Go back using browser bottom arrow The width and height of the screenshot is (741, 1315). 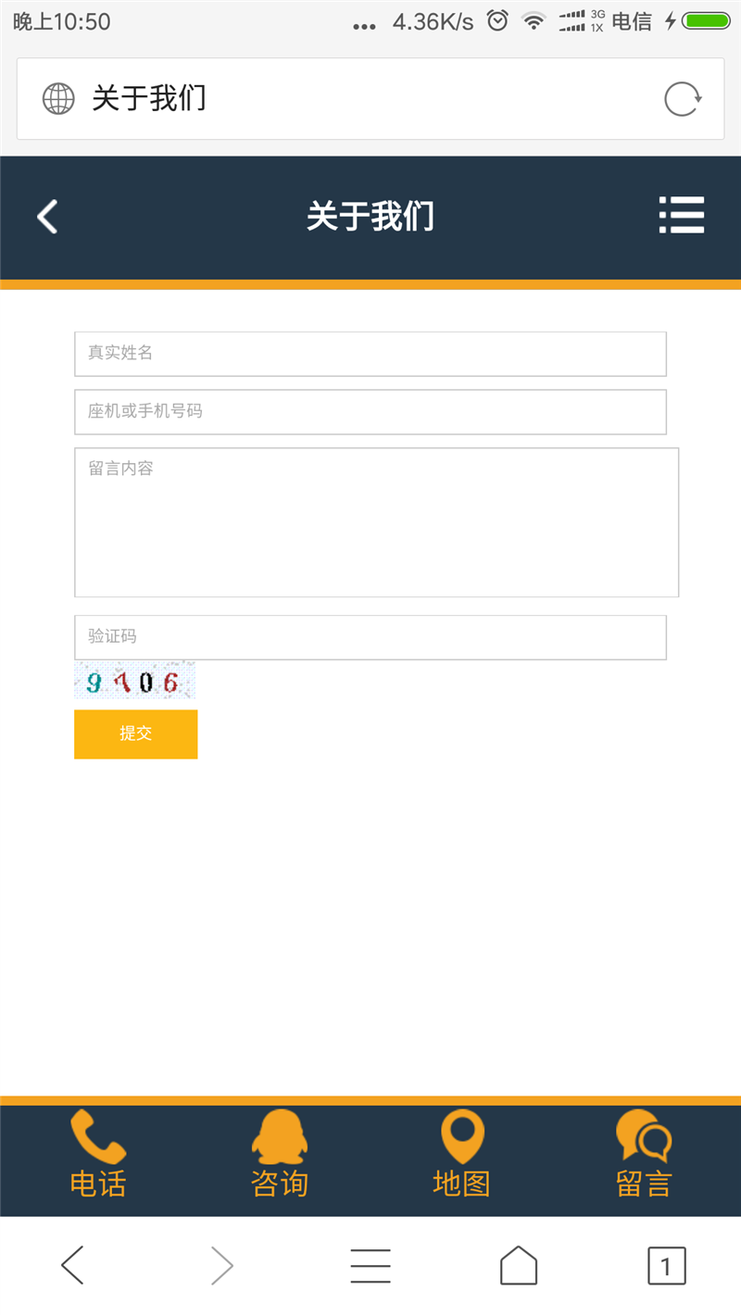pos(73,1265)
